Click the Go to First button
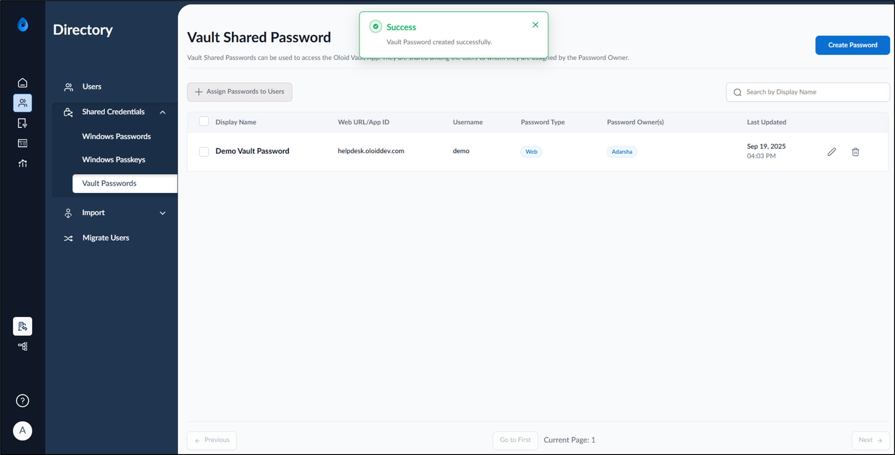 coord(515,440)
